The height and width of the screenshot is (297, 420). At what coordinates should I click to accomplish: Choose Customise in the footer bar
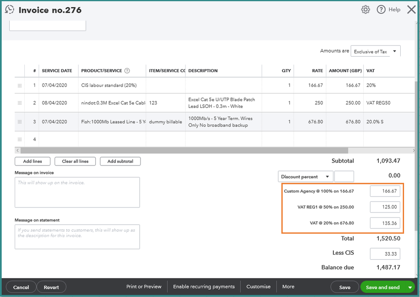click(258, 286)
